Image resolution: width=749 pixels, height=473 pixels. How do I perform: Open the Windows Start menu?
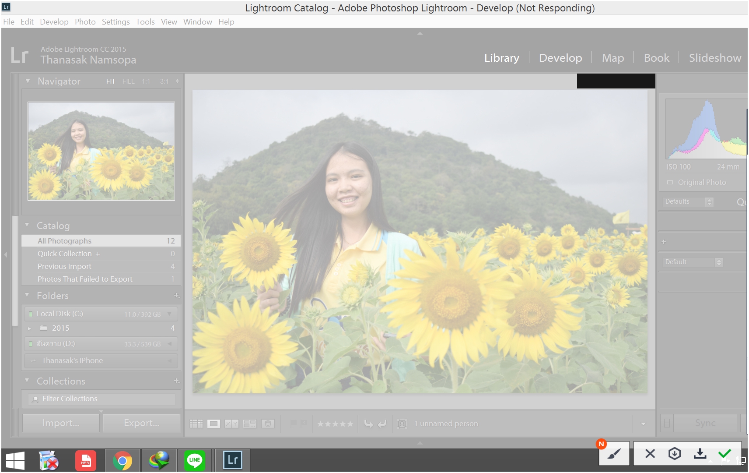click(15, 460)
